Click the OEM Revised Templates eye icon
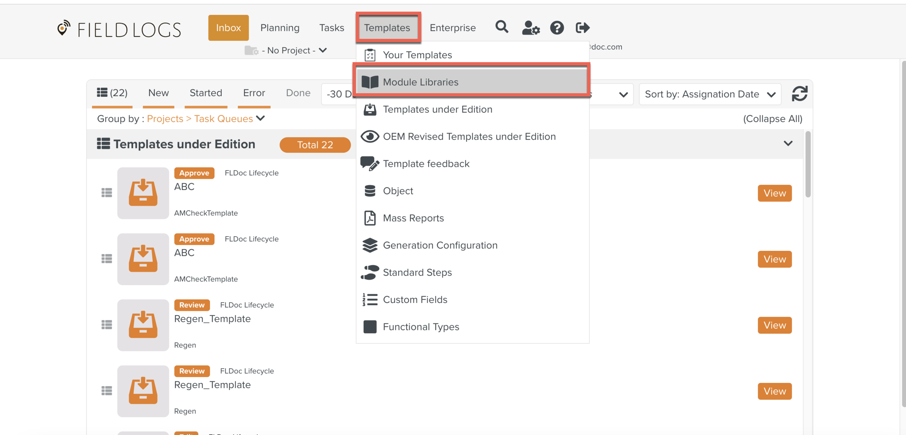Viewport: 906px width, 435px height. 370,136
